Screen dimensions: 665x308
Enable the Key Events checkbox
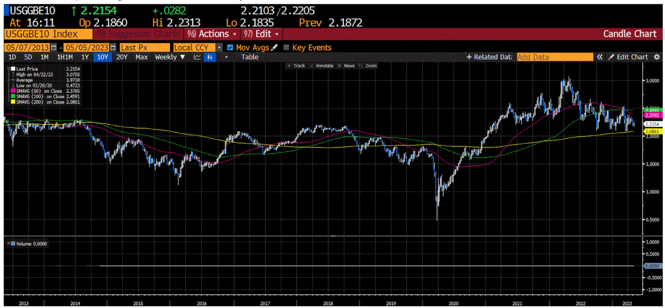point(286,48)
